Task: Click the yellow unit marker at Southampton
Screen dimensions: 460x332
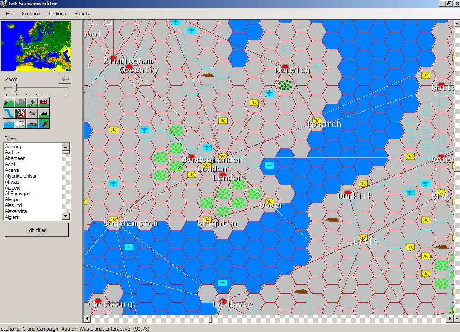Action: point(113,220)
